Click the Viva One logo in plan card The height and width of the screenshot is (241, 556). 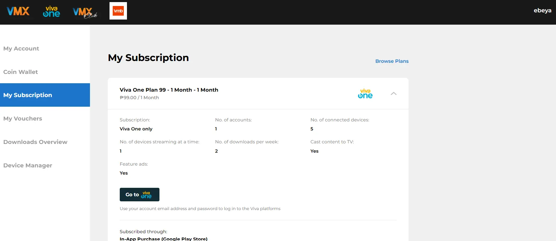coord(365,93)
